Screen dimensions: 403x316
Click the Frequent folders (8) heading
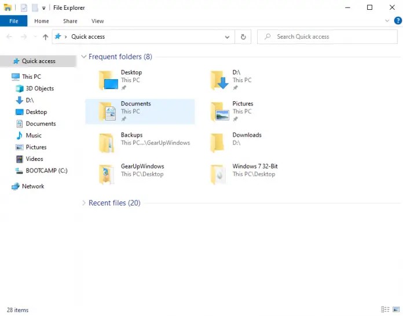120,57
